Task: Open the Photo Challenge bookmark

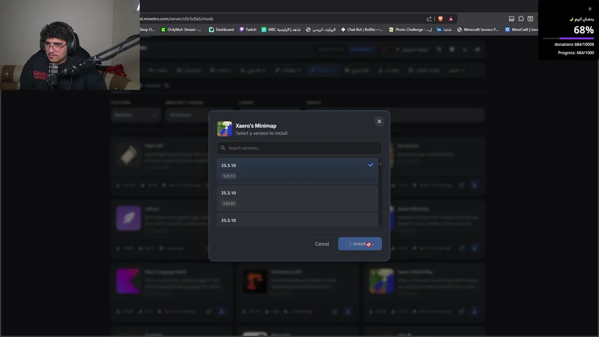Action: click(410, 29)
